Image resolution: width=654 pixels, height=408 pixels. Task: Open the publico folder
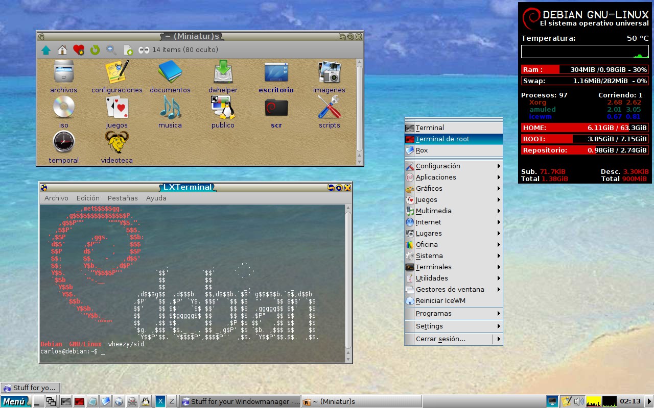click(223, 112)
